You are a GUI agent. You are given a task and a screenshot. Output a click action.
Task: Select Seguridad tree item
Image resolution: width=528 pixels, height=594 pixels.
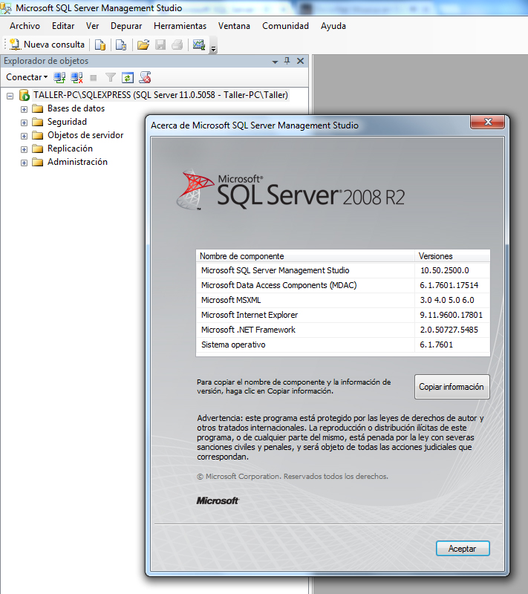click(x=67, y=122)
